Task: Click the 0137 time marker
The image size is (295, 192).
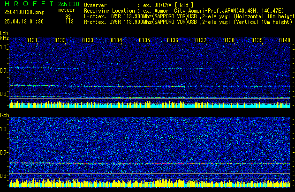Action: pos(201,40)
